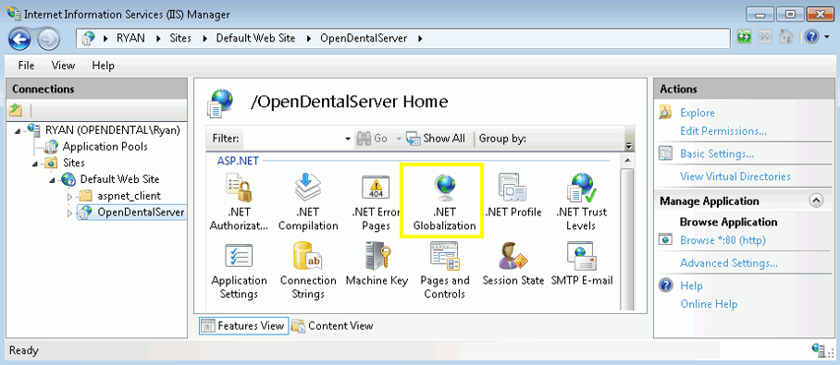Select Application Pools in the Connections tree
The width and height of the screenshot is (840, 365).
(x=105, y=146)
